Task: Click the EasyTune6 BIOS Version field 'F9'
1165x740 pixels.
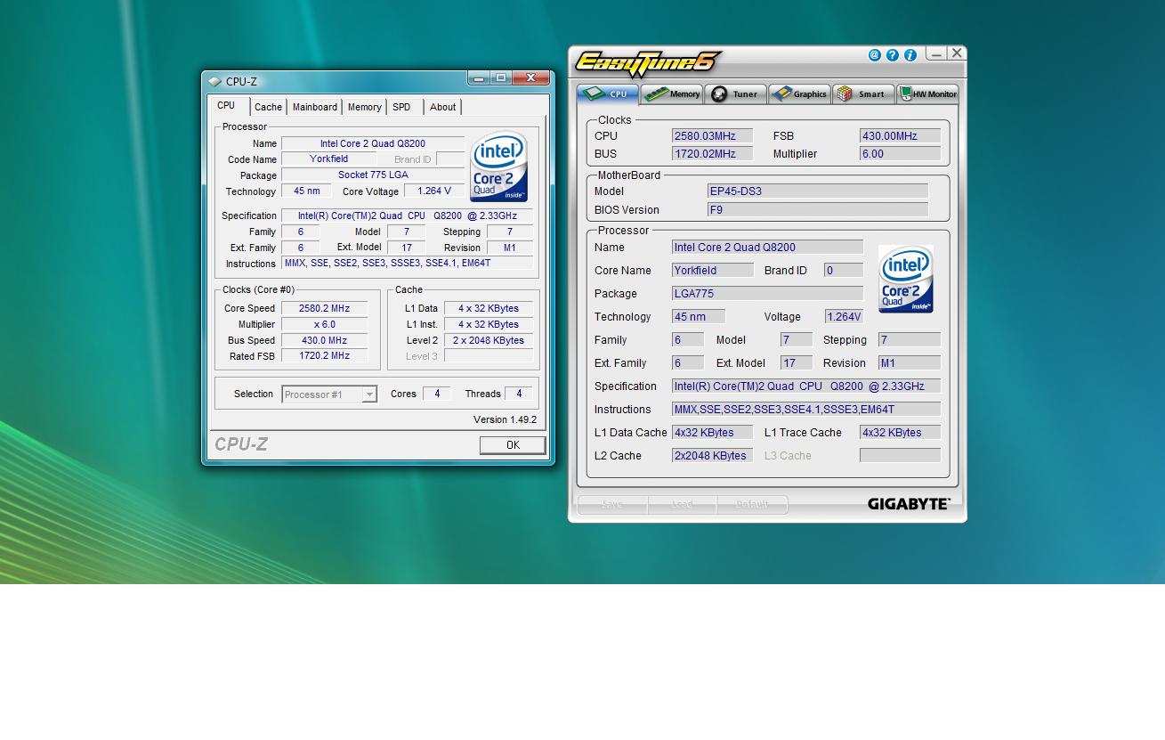Action: point(818,210)
